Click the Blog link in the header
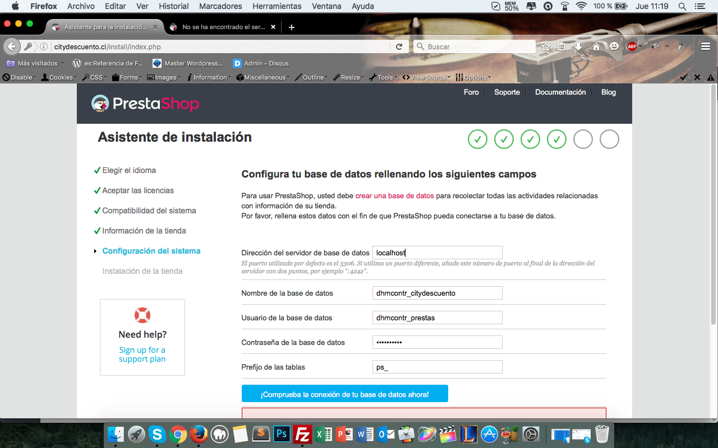The image size is (718, 448). click(x=609, y=92)
